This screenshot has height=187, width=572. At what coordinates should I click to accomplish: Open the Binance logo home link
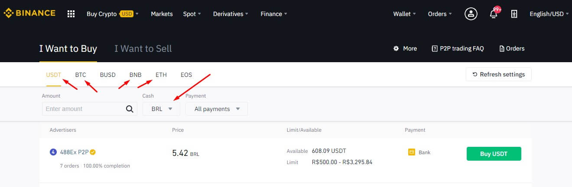click(30, 14)
